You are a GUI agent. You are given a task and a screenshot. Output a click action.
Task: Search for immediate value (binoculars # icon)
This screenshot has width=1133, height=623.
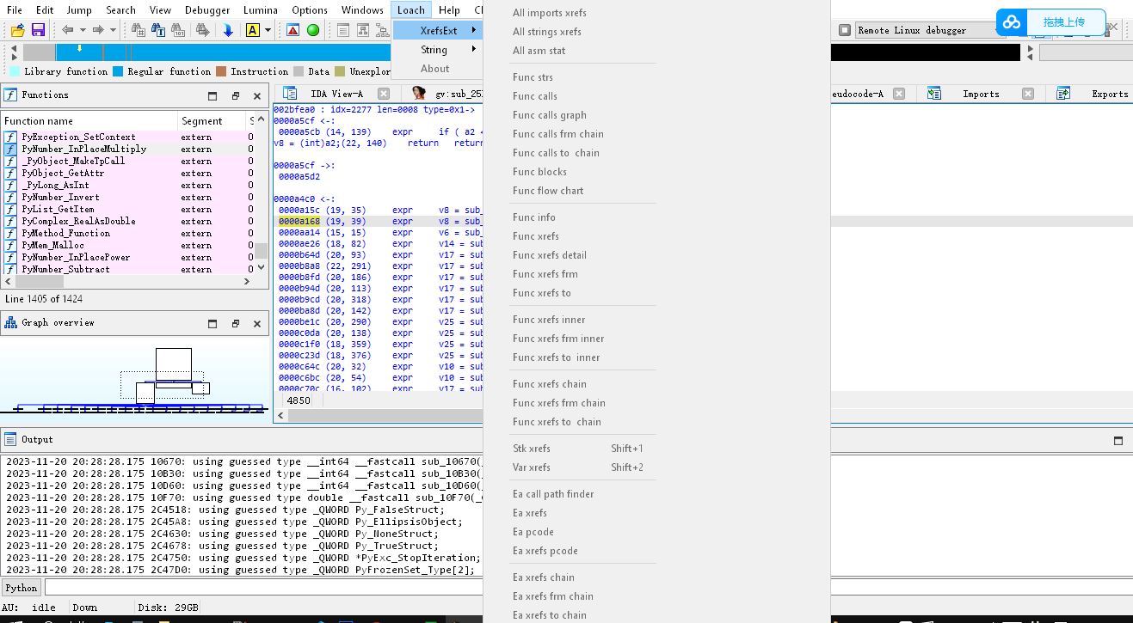(138, 30)
